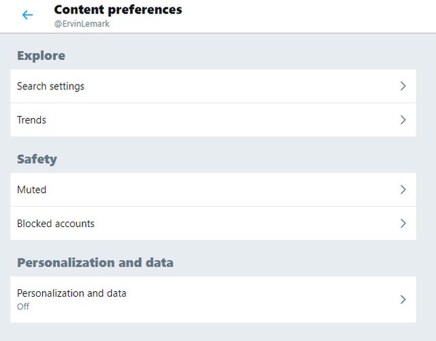Click the Content preferences page title
Screen dimensions: 436x341
(x=118, y=10)
